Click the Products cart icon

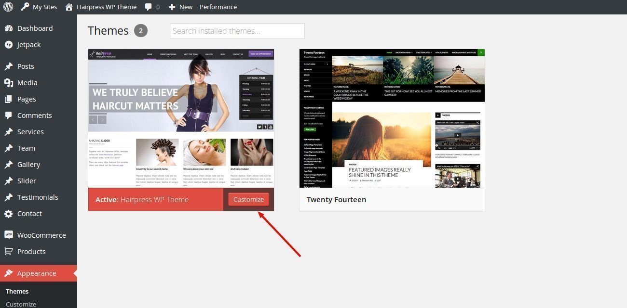click(x=9, y=252)
